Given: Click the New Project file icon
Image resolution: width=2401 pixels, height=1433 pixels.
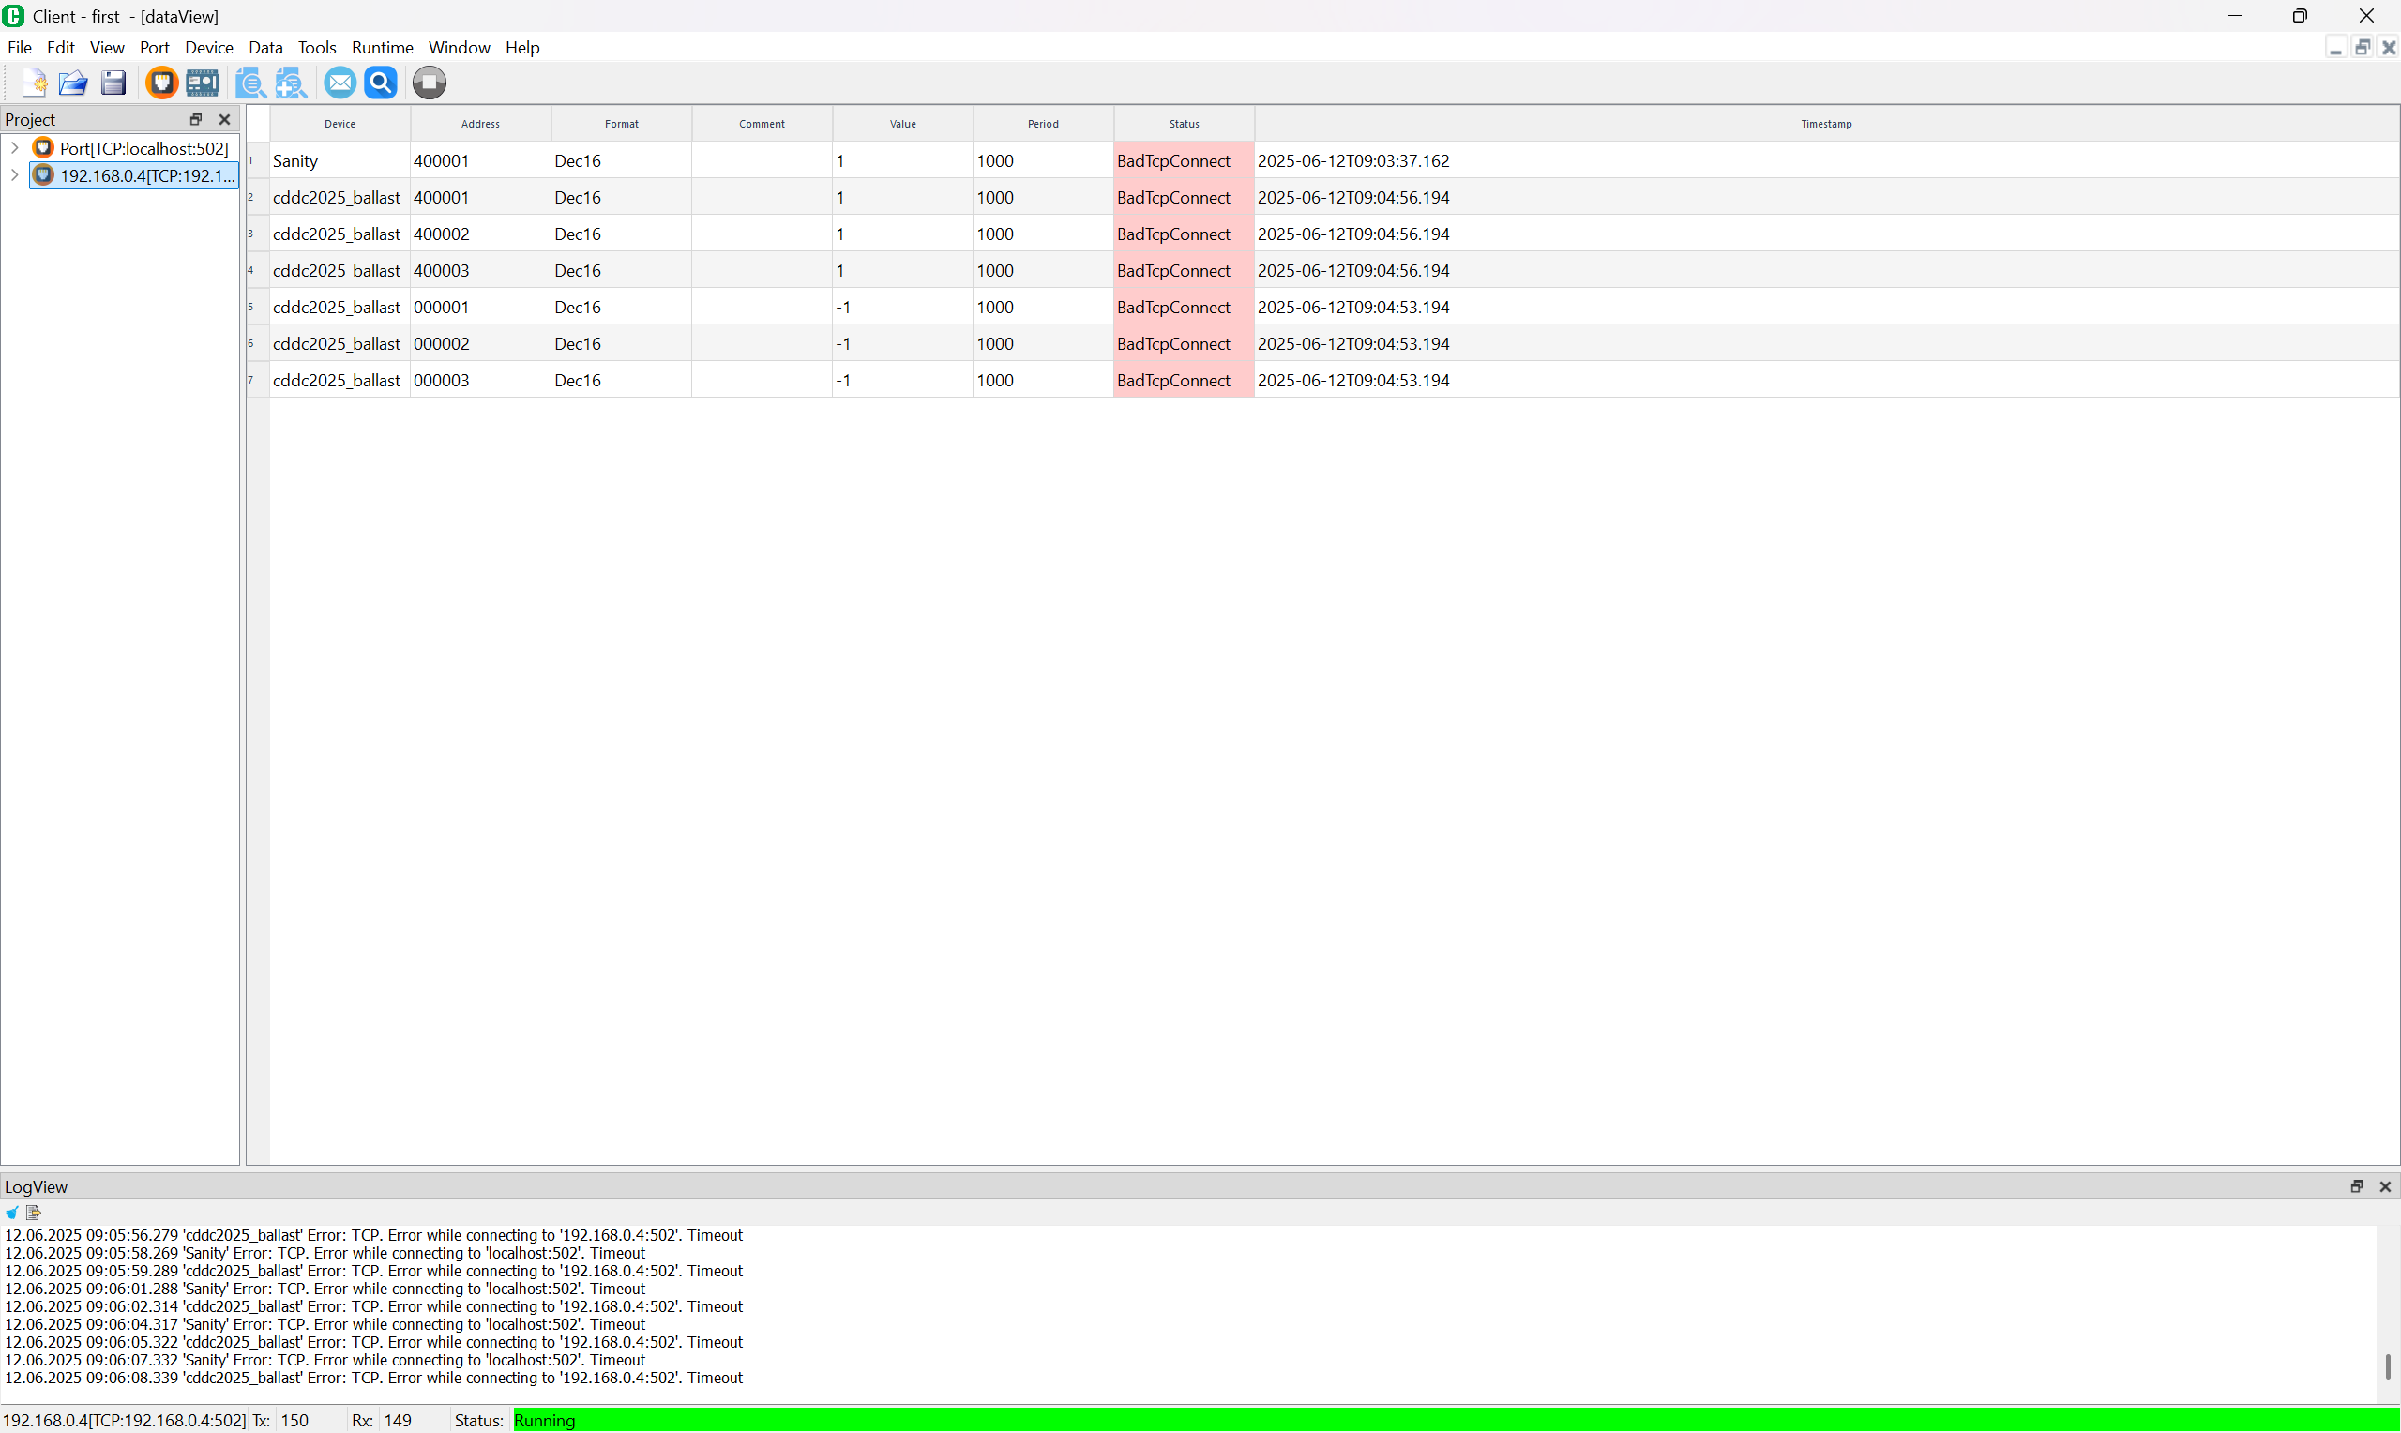Looking at the screenshot, I should coord(35,83).
